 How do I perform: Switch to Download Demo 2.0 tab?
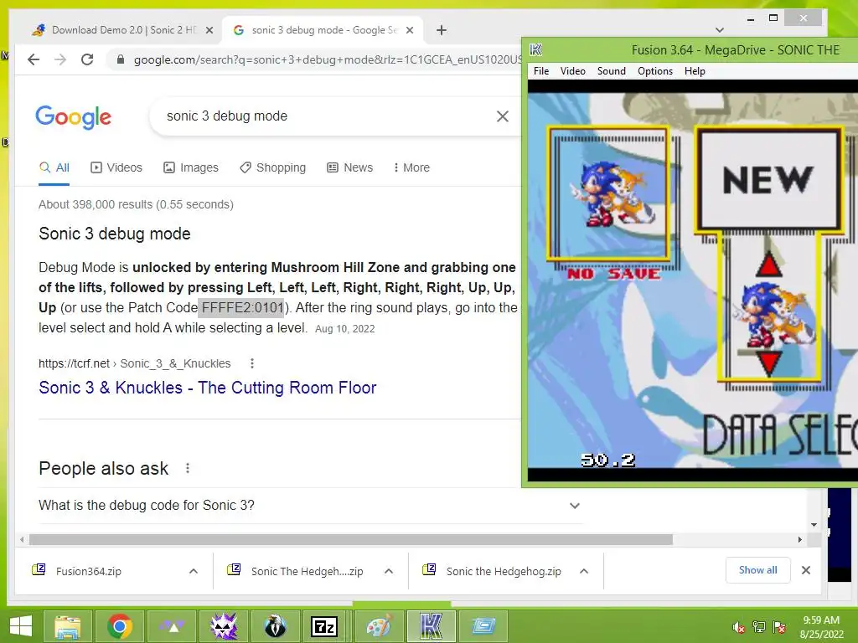(x=123, y=30)
